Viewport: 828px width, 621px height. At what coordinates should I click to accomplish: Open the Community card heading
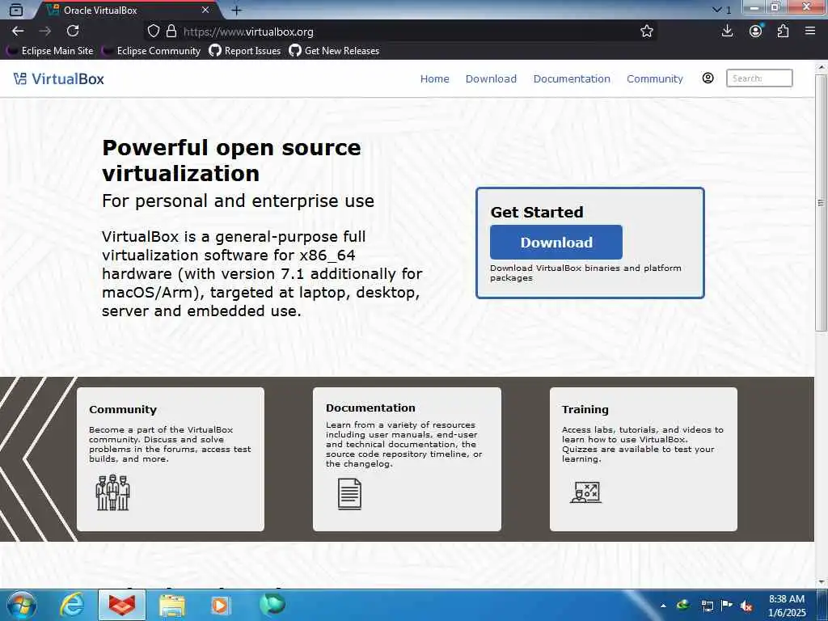pos(123,409)
